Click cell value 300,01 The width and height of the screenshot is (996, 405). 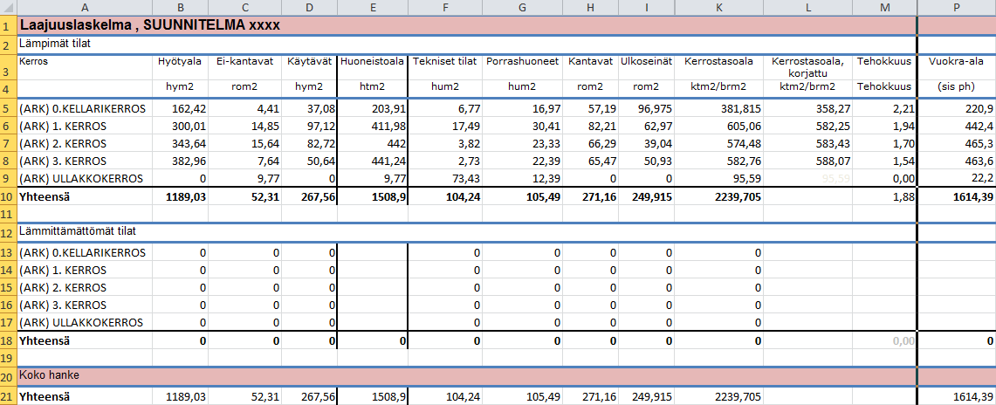[x=181, y=126]
